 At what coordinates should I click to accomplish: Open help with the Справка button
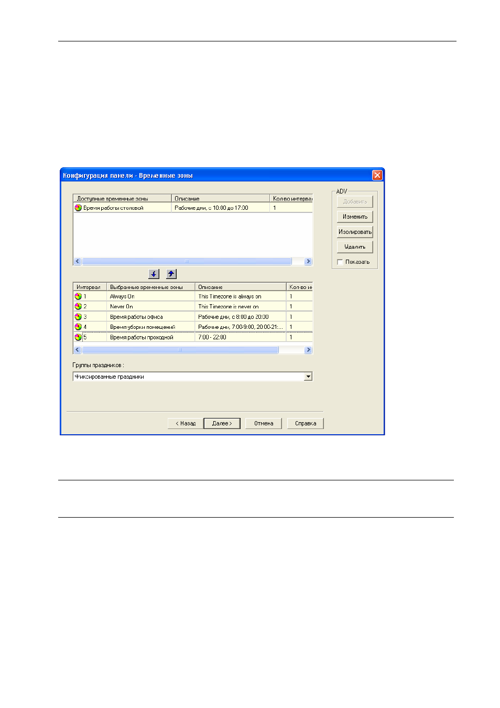coord(306,423)
